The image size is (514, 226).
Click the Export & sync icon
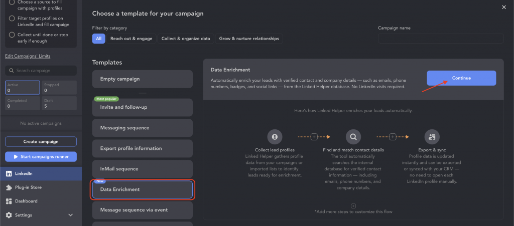[x=432, y=137]
